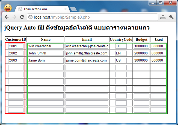
Task: Click the Used column header
Action: (x=159, y=39)
